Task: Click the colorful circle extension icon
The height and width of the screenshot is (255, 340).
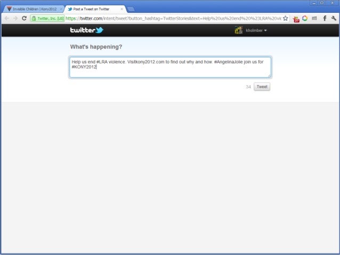Action: click(305, 19)
